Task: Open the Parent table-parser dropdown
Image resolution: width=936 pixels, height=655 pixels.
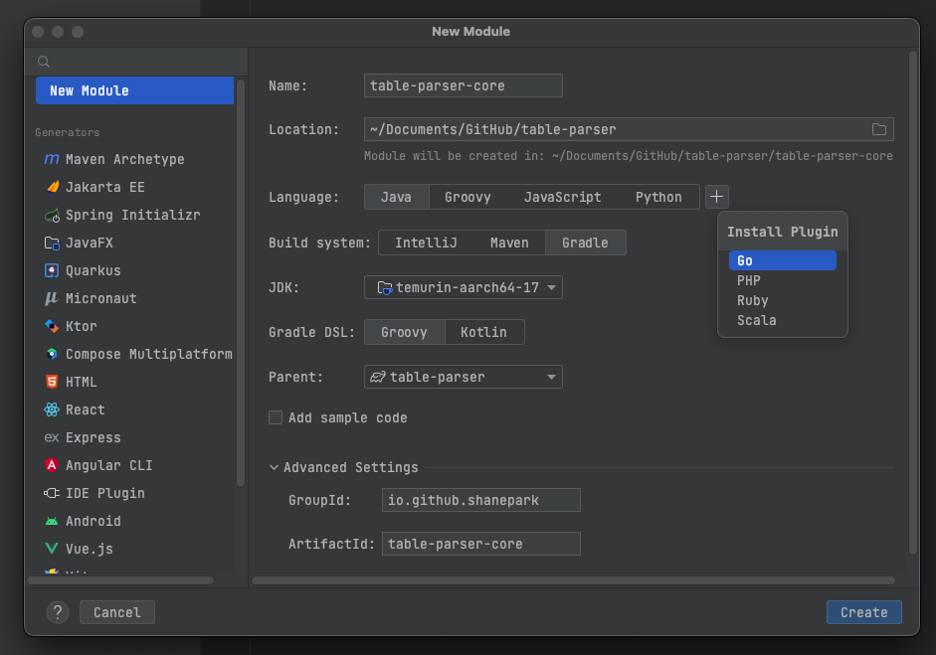Action: coord(464,377)
